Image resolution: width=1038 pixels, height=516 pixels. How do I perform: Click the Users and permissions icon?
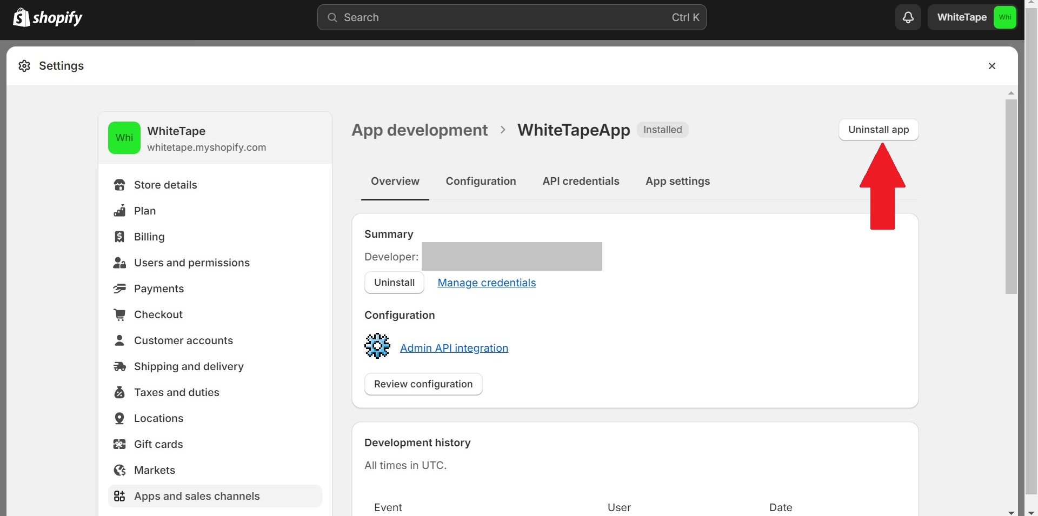[x=119, y=263]
